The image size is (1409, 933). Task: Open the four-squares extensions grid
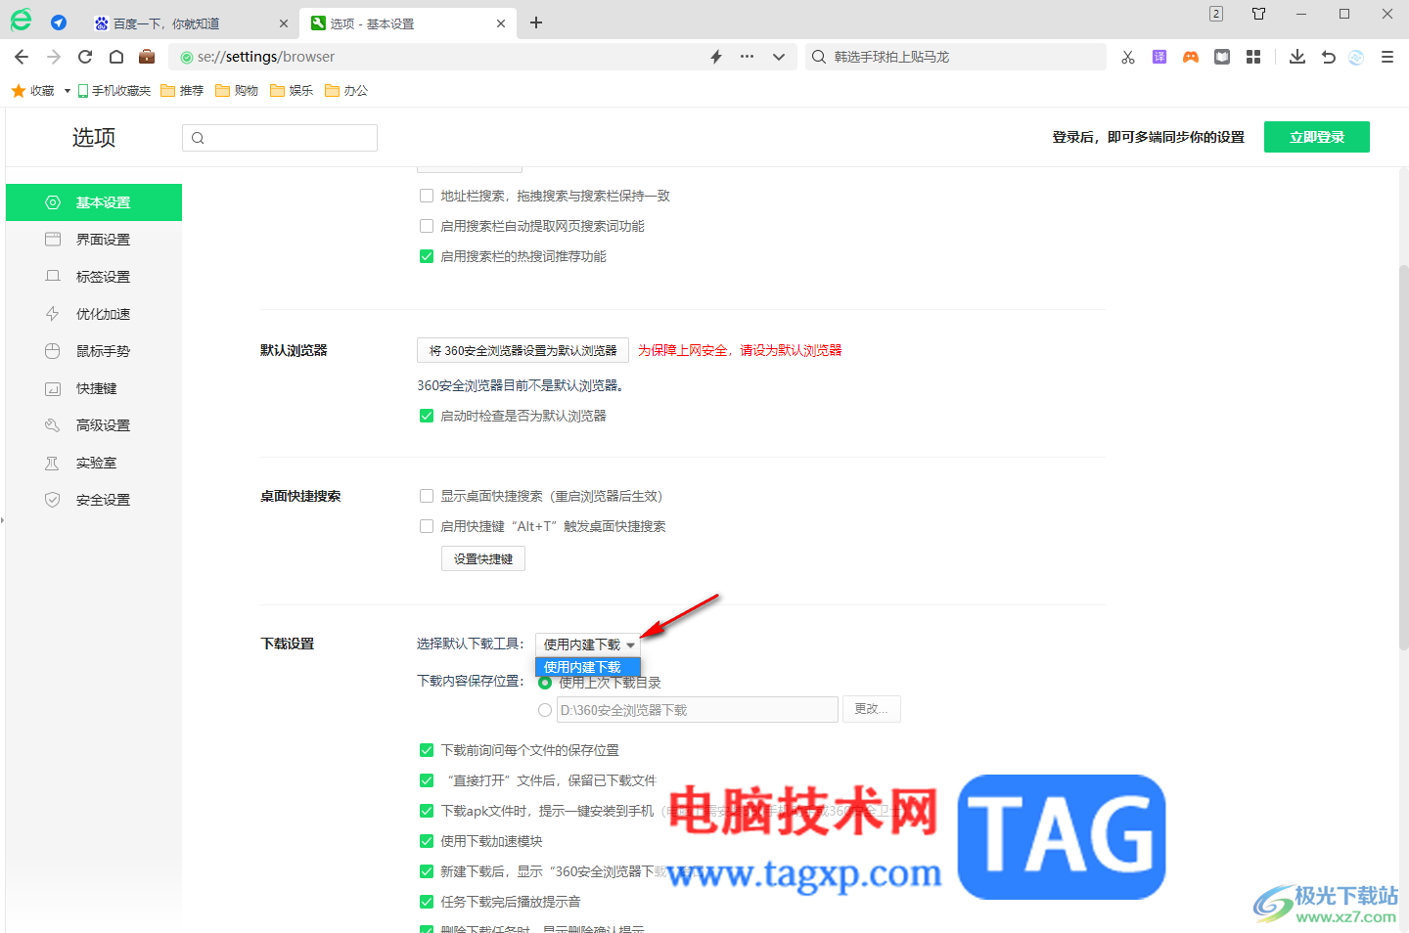[x=1253, y=57]
